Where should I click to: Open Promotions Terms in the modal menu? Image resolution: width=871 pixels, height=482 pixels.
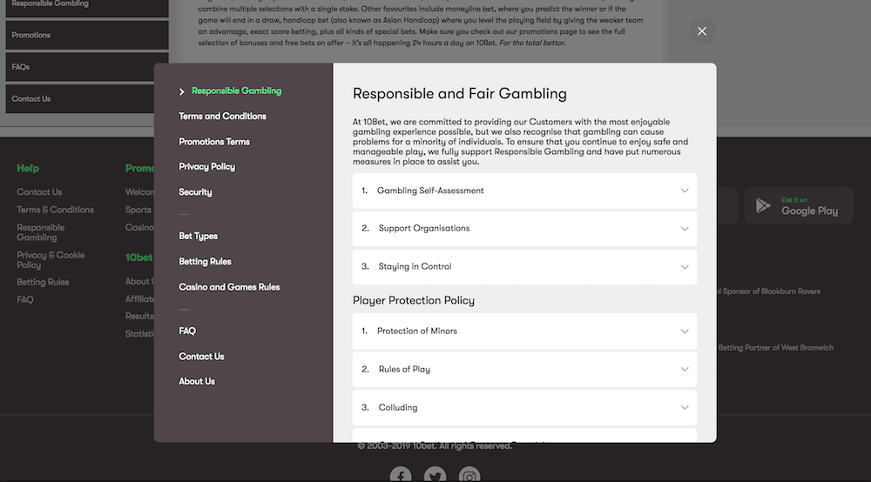click(214, 142)
